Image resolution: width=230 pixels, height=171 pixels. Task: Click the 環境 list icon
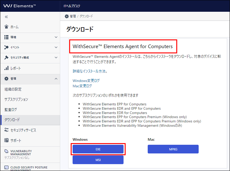(x=6, y=37)
